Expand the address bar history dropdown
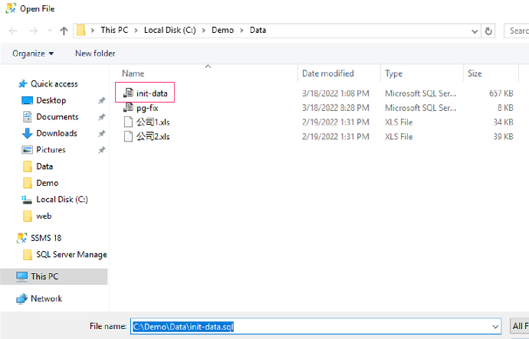This screenshot has width=529, height=339. [x=475, y=31]
